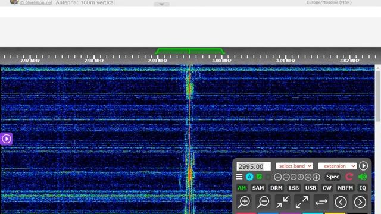This screenshot has width=381, height=214.
Task: Click the medium frequency step-up plus button
Action: pyautogui.click(x=308, y=177)
